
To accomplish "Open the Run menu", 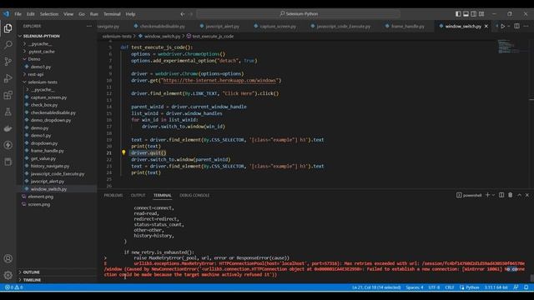I will (94, 14).
